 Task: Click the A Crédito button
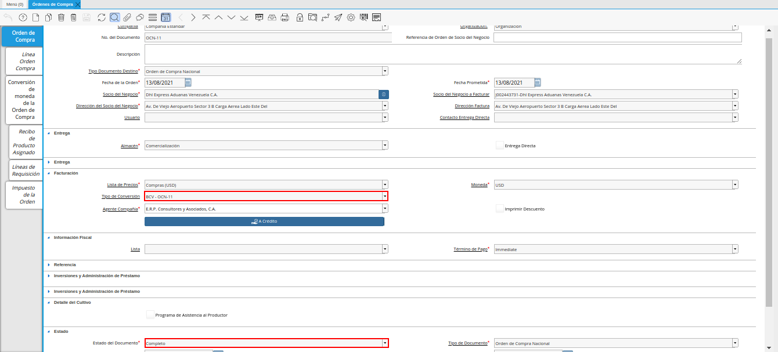tap(264, 221)
